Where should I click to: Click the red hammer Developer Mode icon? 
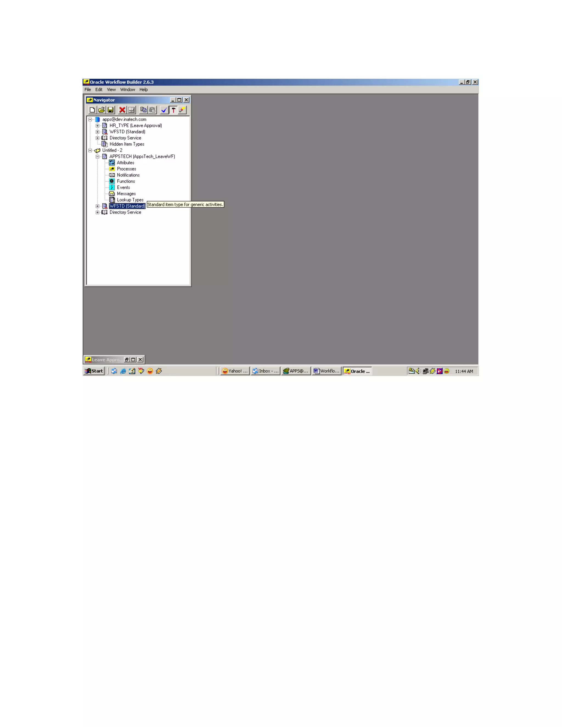click(x=173, y=110)
